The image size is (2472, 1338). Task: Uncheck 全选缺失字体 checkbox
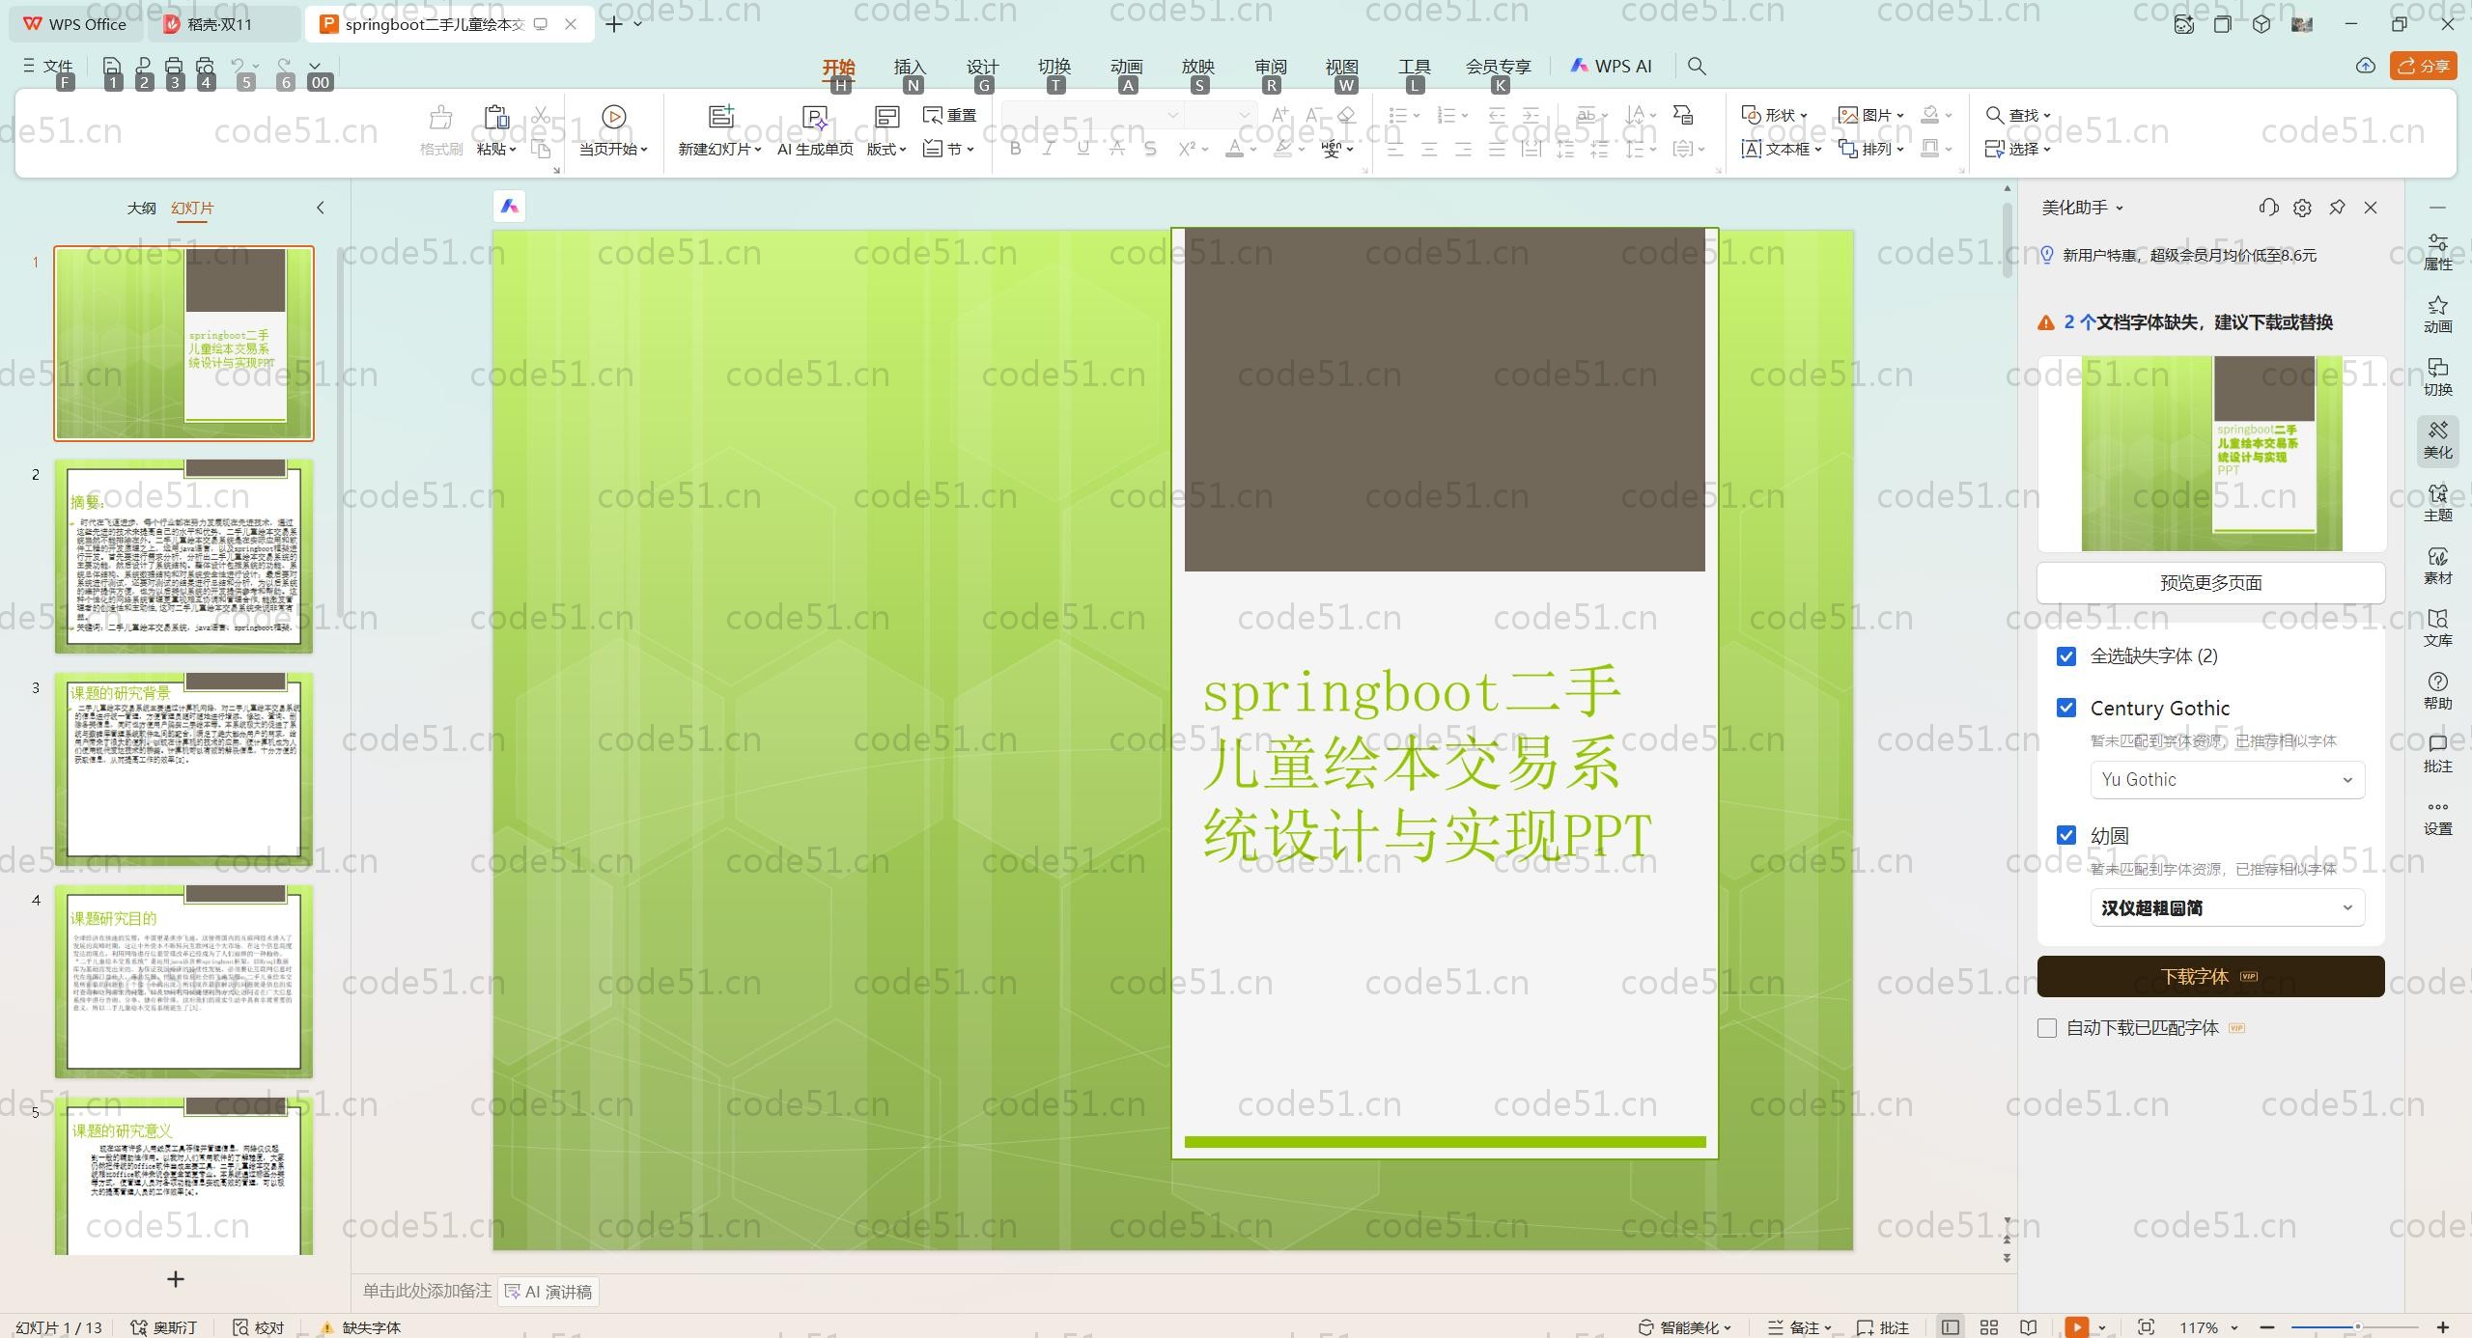(x=2066, y=656)
